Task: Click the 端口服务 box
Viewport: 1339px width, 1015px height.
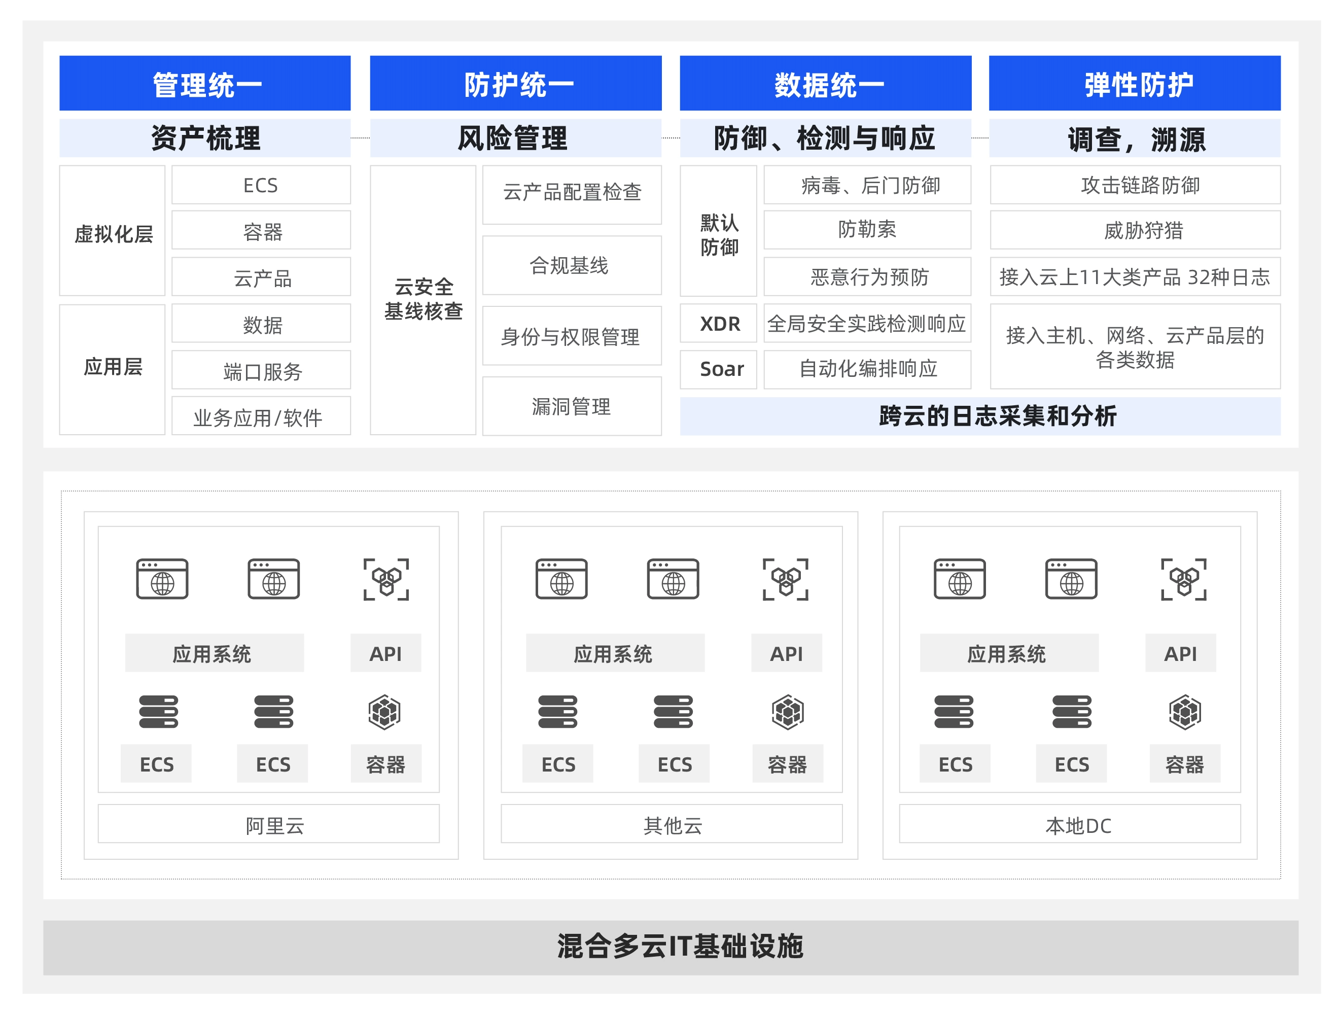Action: (x=261, y=370)
